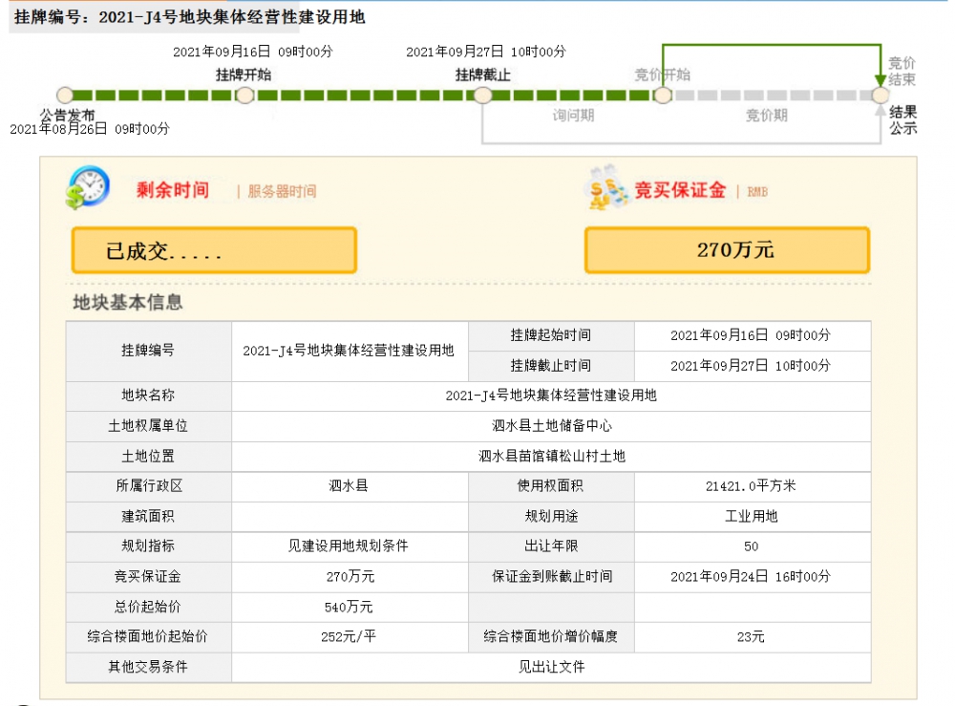Select the 挂牌编号 page heading text
955x706 pixels.
point(189,17)
